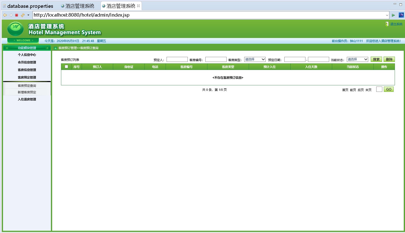Click the 预定人 input field
405x233 pixels.
pos(177,60)
